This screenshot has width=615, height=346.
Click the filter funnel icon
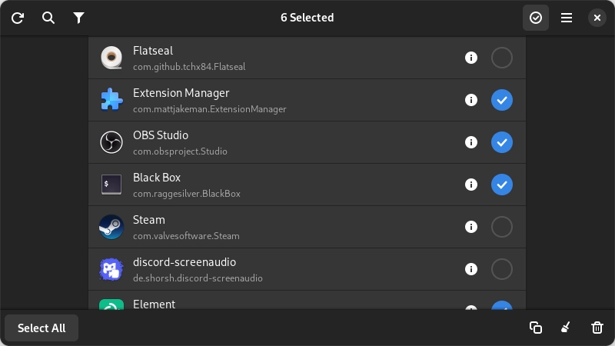pos(78,18)
